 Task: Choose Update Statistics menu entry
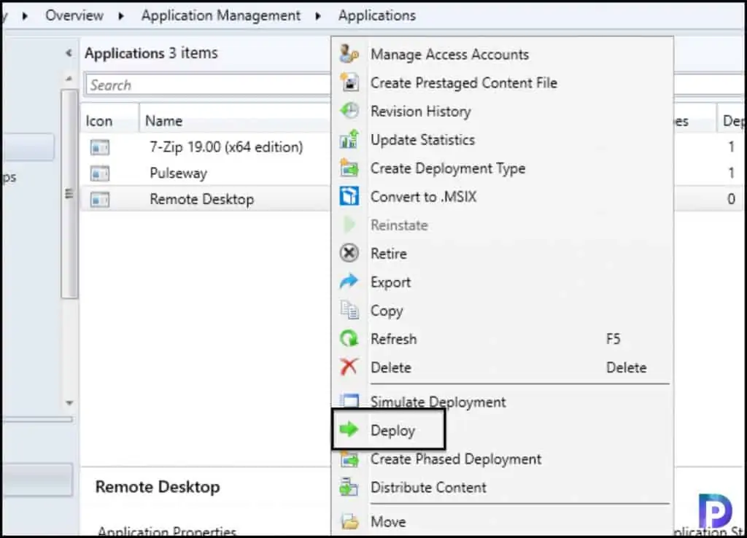503,139
